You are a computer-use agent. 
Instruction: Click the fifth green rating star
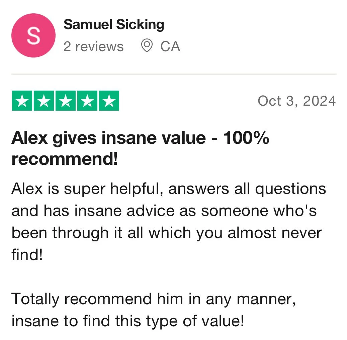click(109, 101)
